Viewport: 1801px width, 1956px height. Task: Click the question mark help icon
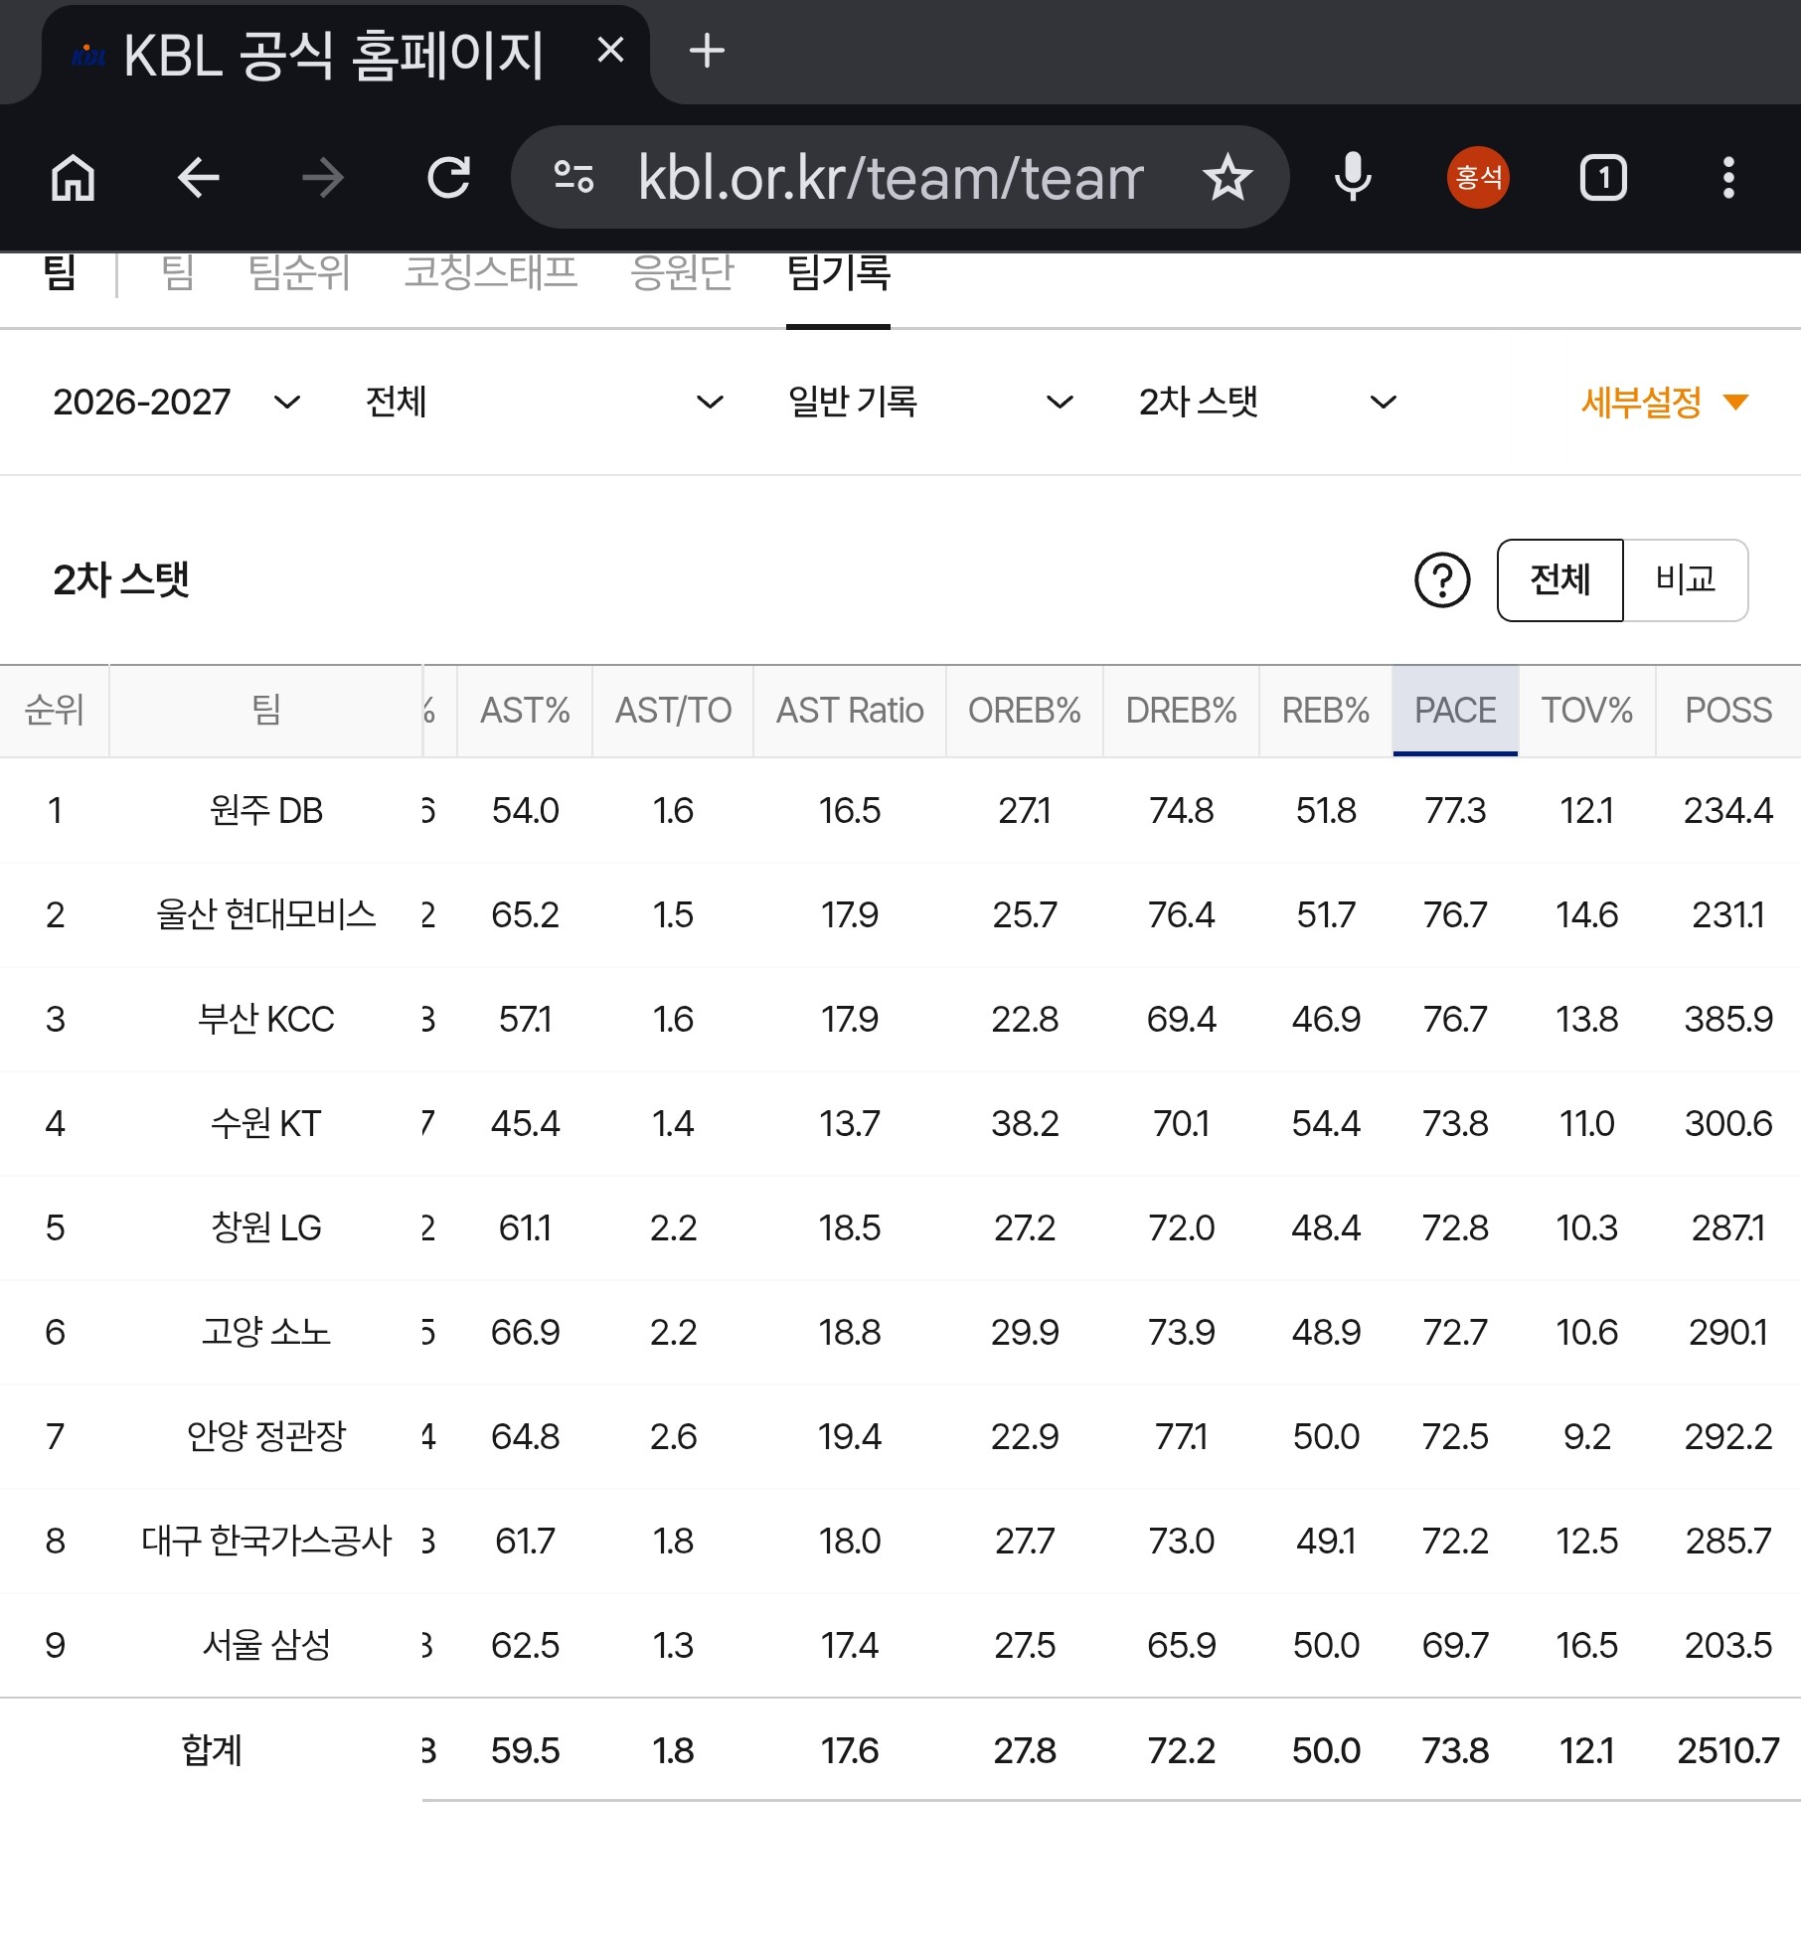pos(1441,580)
